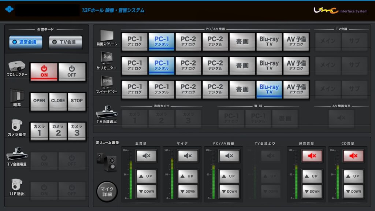Viewport: 375px width, 211px height.
Task: Select 通常会議 meeting mode
Action: pos(25,42)
